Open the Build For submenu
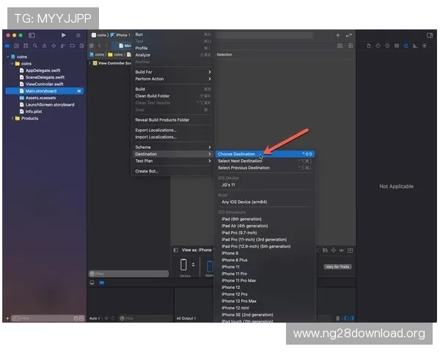 pyautogui.click(x=144, y=72)
